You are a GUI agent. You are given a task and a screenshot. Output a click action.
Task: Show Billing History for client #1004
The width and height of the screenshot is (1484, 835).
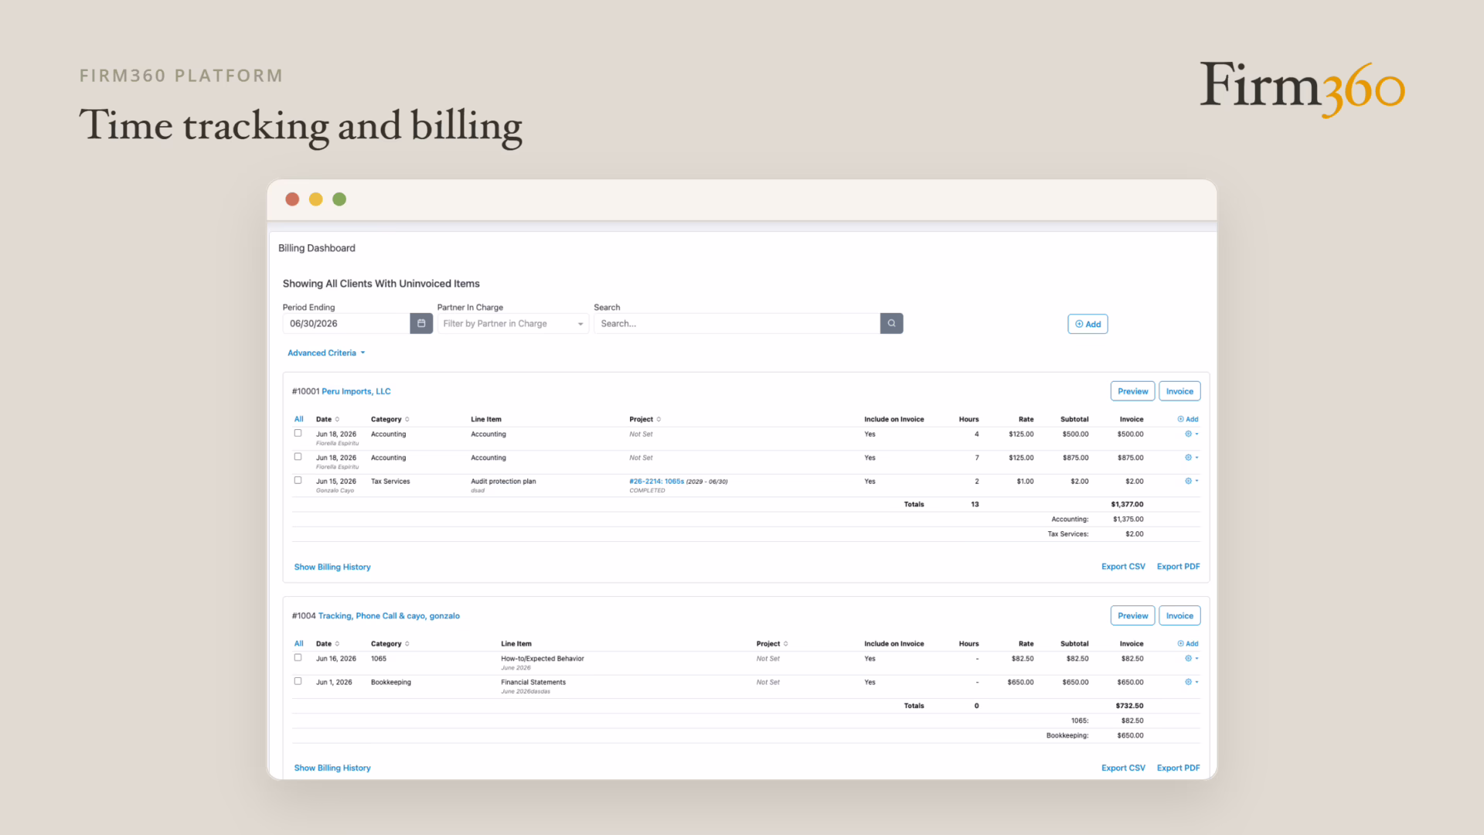click(x=332, y=768)
